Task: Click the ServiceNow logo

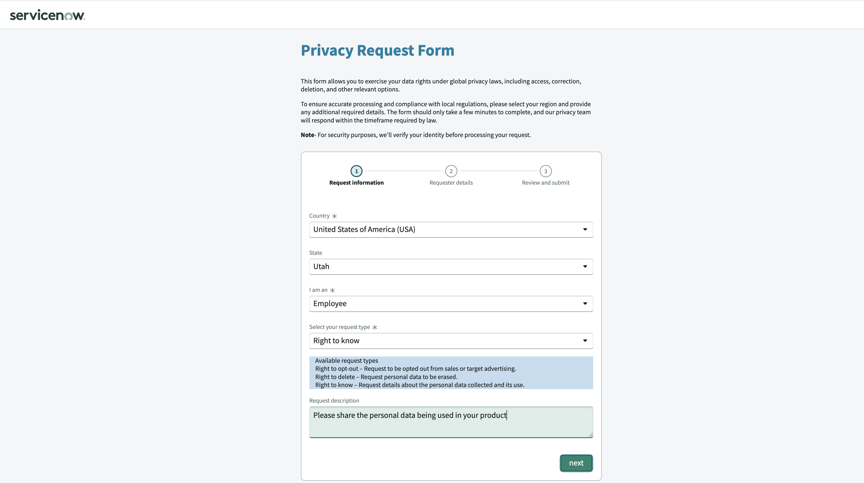Action: click(x=47, y=15)
